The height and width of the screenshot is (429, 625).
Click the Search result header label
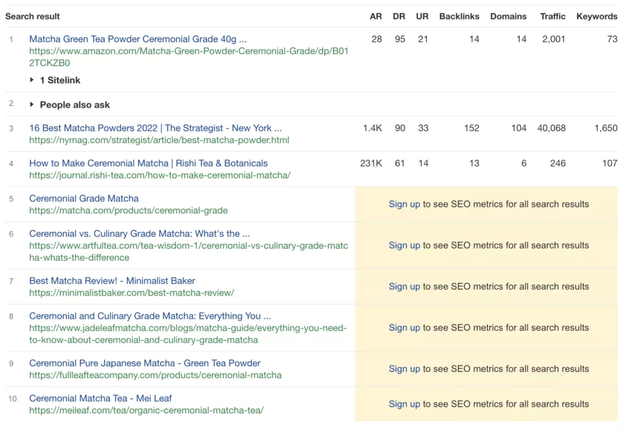32,16
